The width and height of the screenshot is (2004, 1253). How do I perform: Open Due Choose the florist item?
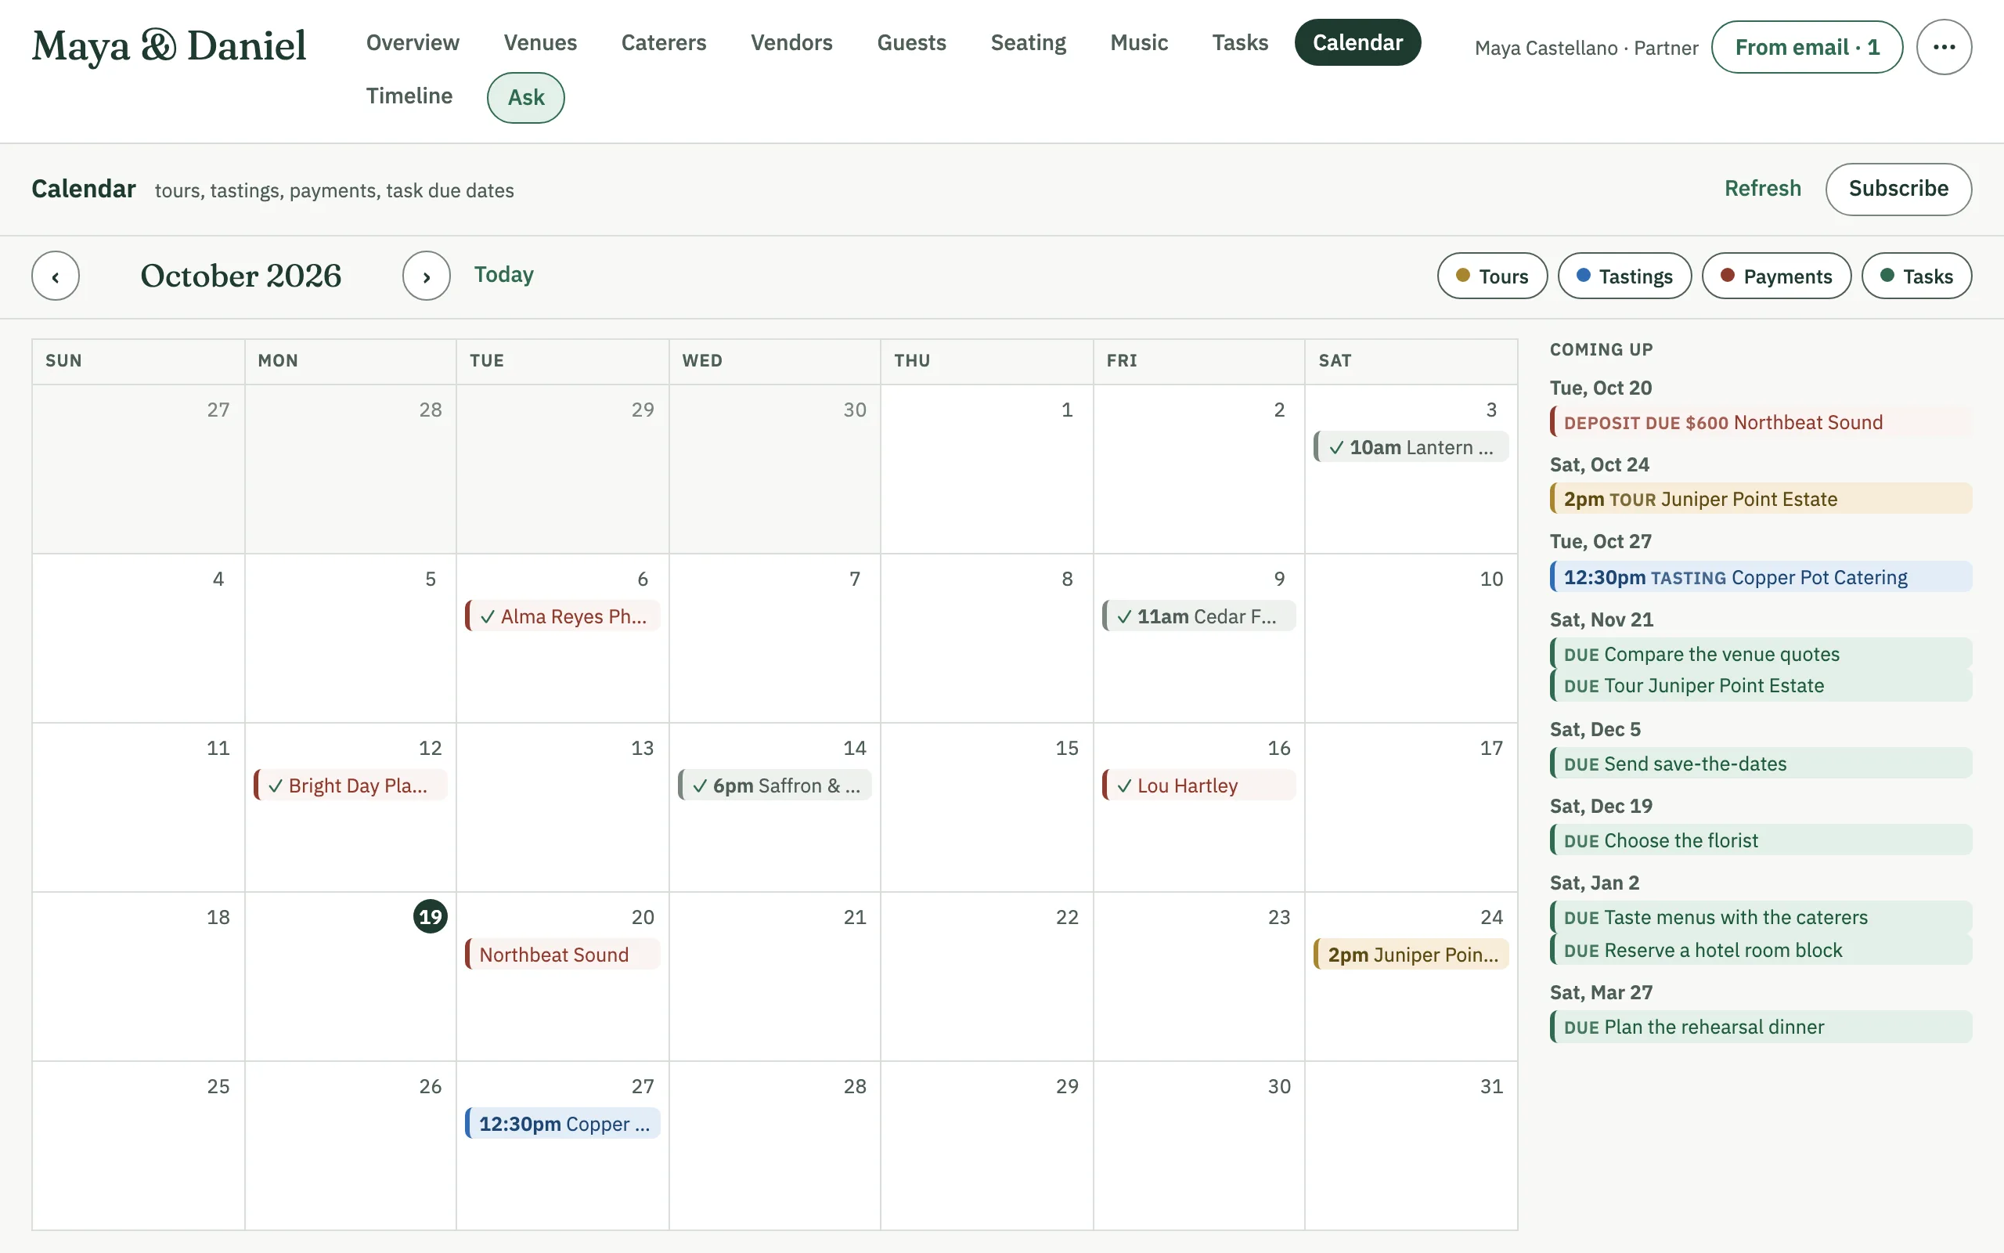[x=1761, y=840]
